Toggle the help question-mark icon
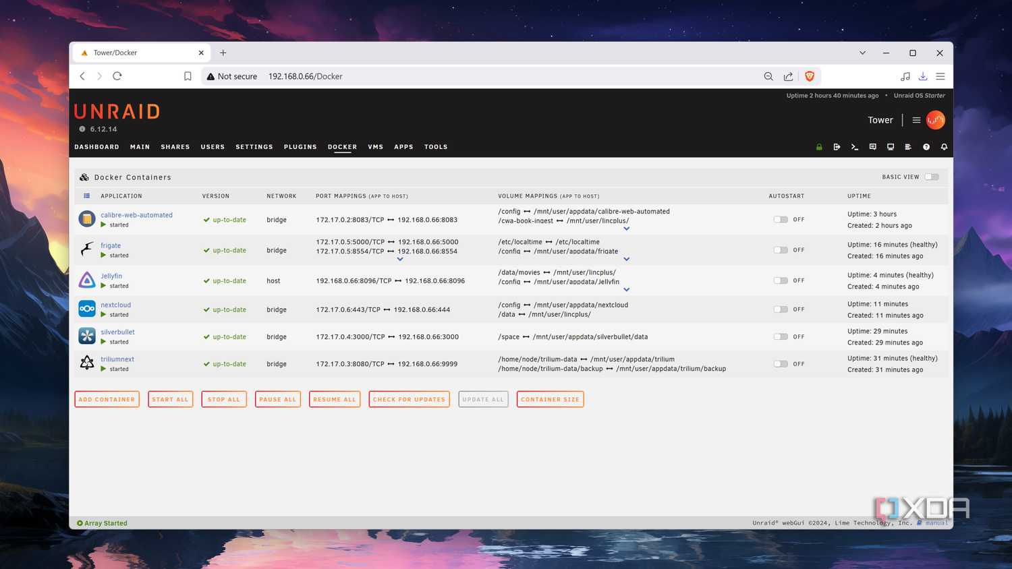The height and width of the screenshot is (569, 1012). point(926,147)
